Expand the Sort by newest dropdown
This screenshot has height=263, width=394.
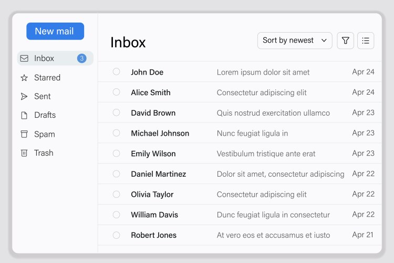[x=294, y=41]
